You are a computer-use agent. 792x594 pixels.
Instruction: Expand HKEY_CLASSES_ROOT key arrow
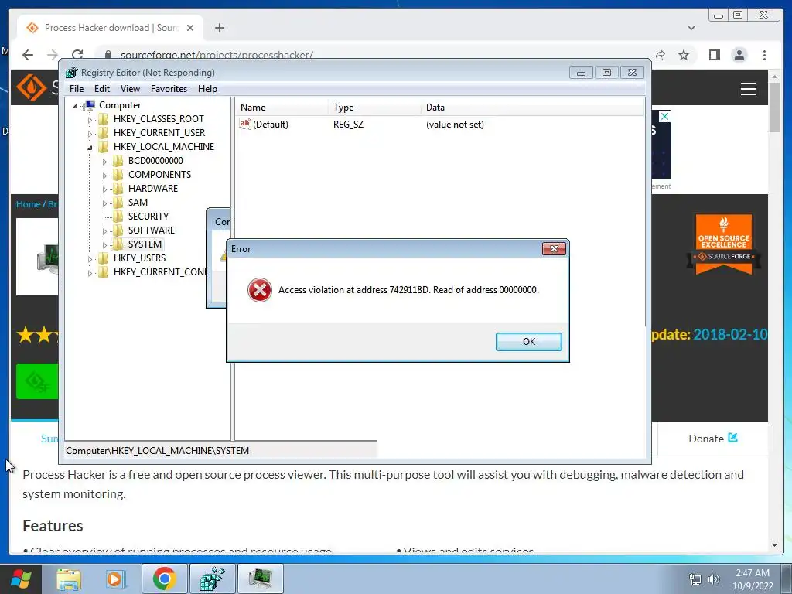pos(90,120)
